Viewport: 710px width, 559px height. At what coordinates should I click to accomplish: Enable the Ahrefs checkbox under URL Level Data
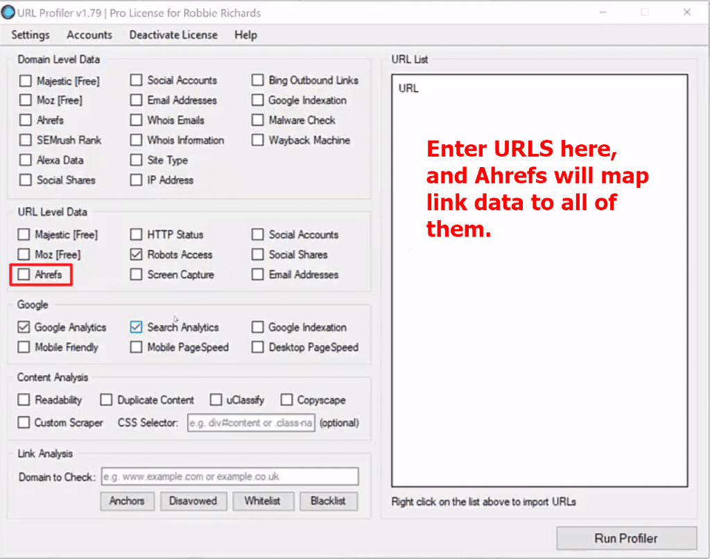pyautogui.click(x=24, y=275)
